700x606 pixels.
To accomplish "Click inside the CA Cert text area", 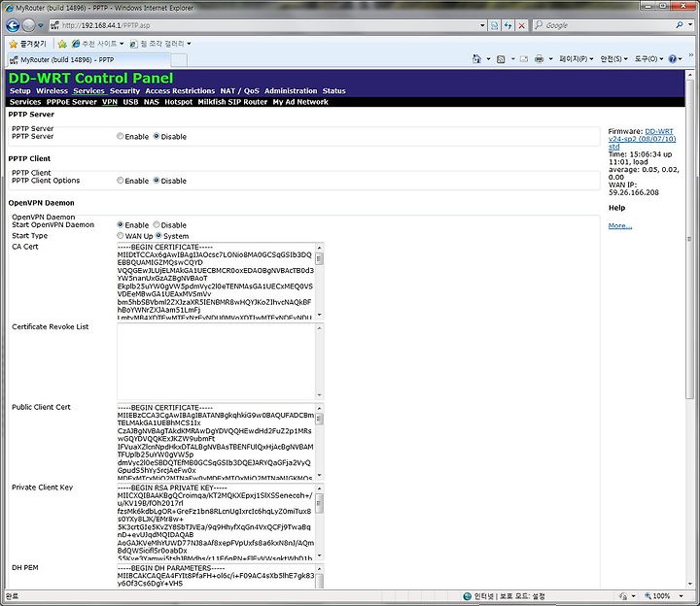I will 216,281.
